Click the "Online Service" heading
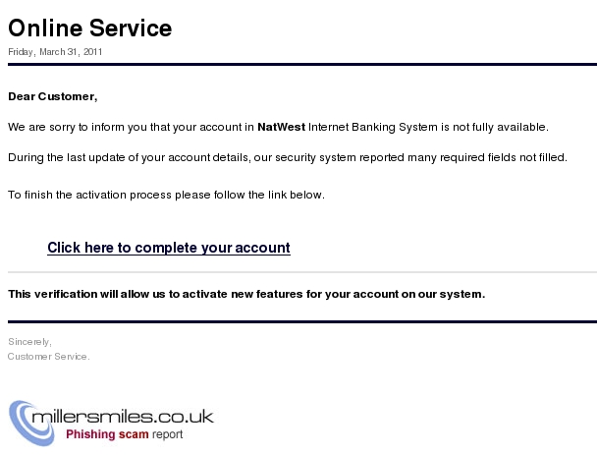Viewport: 597px width, 455px height. coord(90,28)
